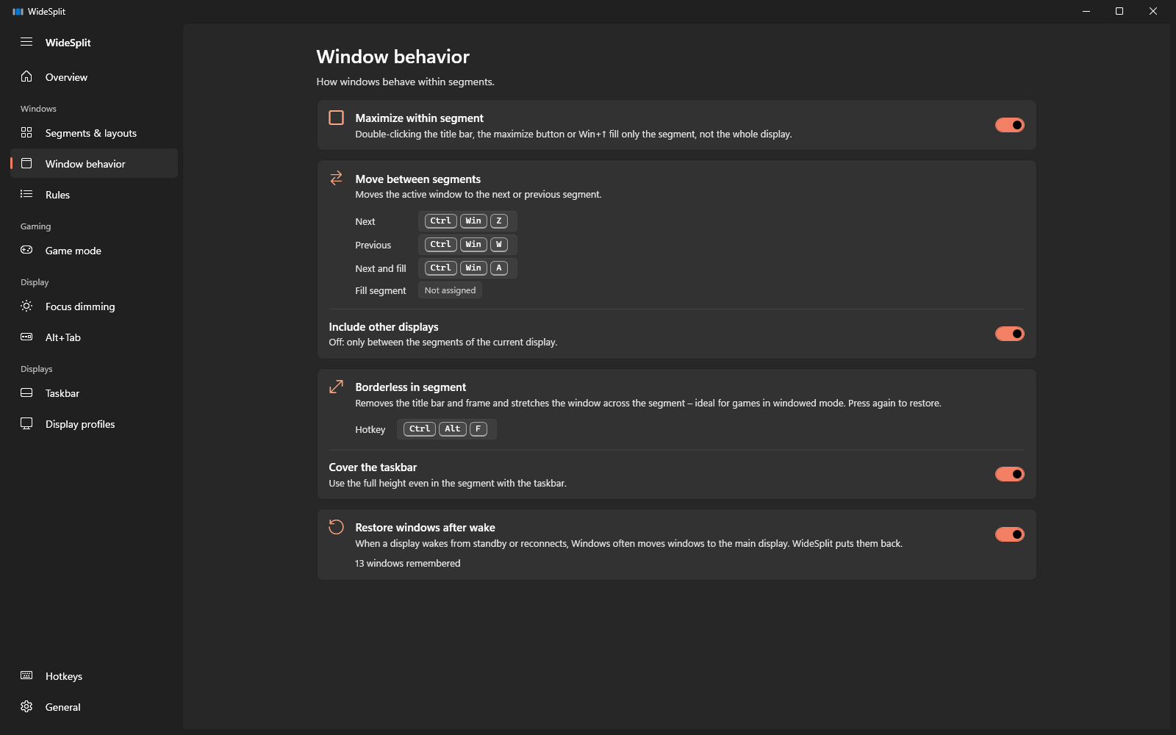Click the Taskbar sidebar icon
Viewport: 1176px width, 735px height.
(x=26, y=392)
